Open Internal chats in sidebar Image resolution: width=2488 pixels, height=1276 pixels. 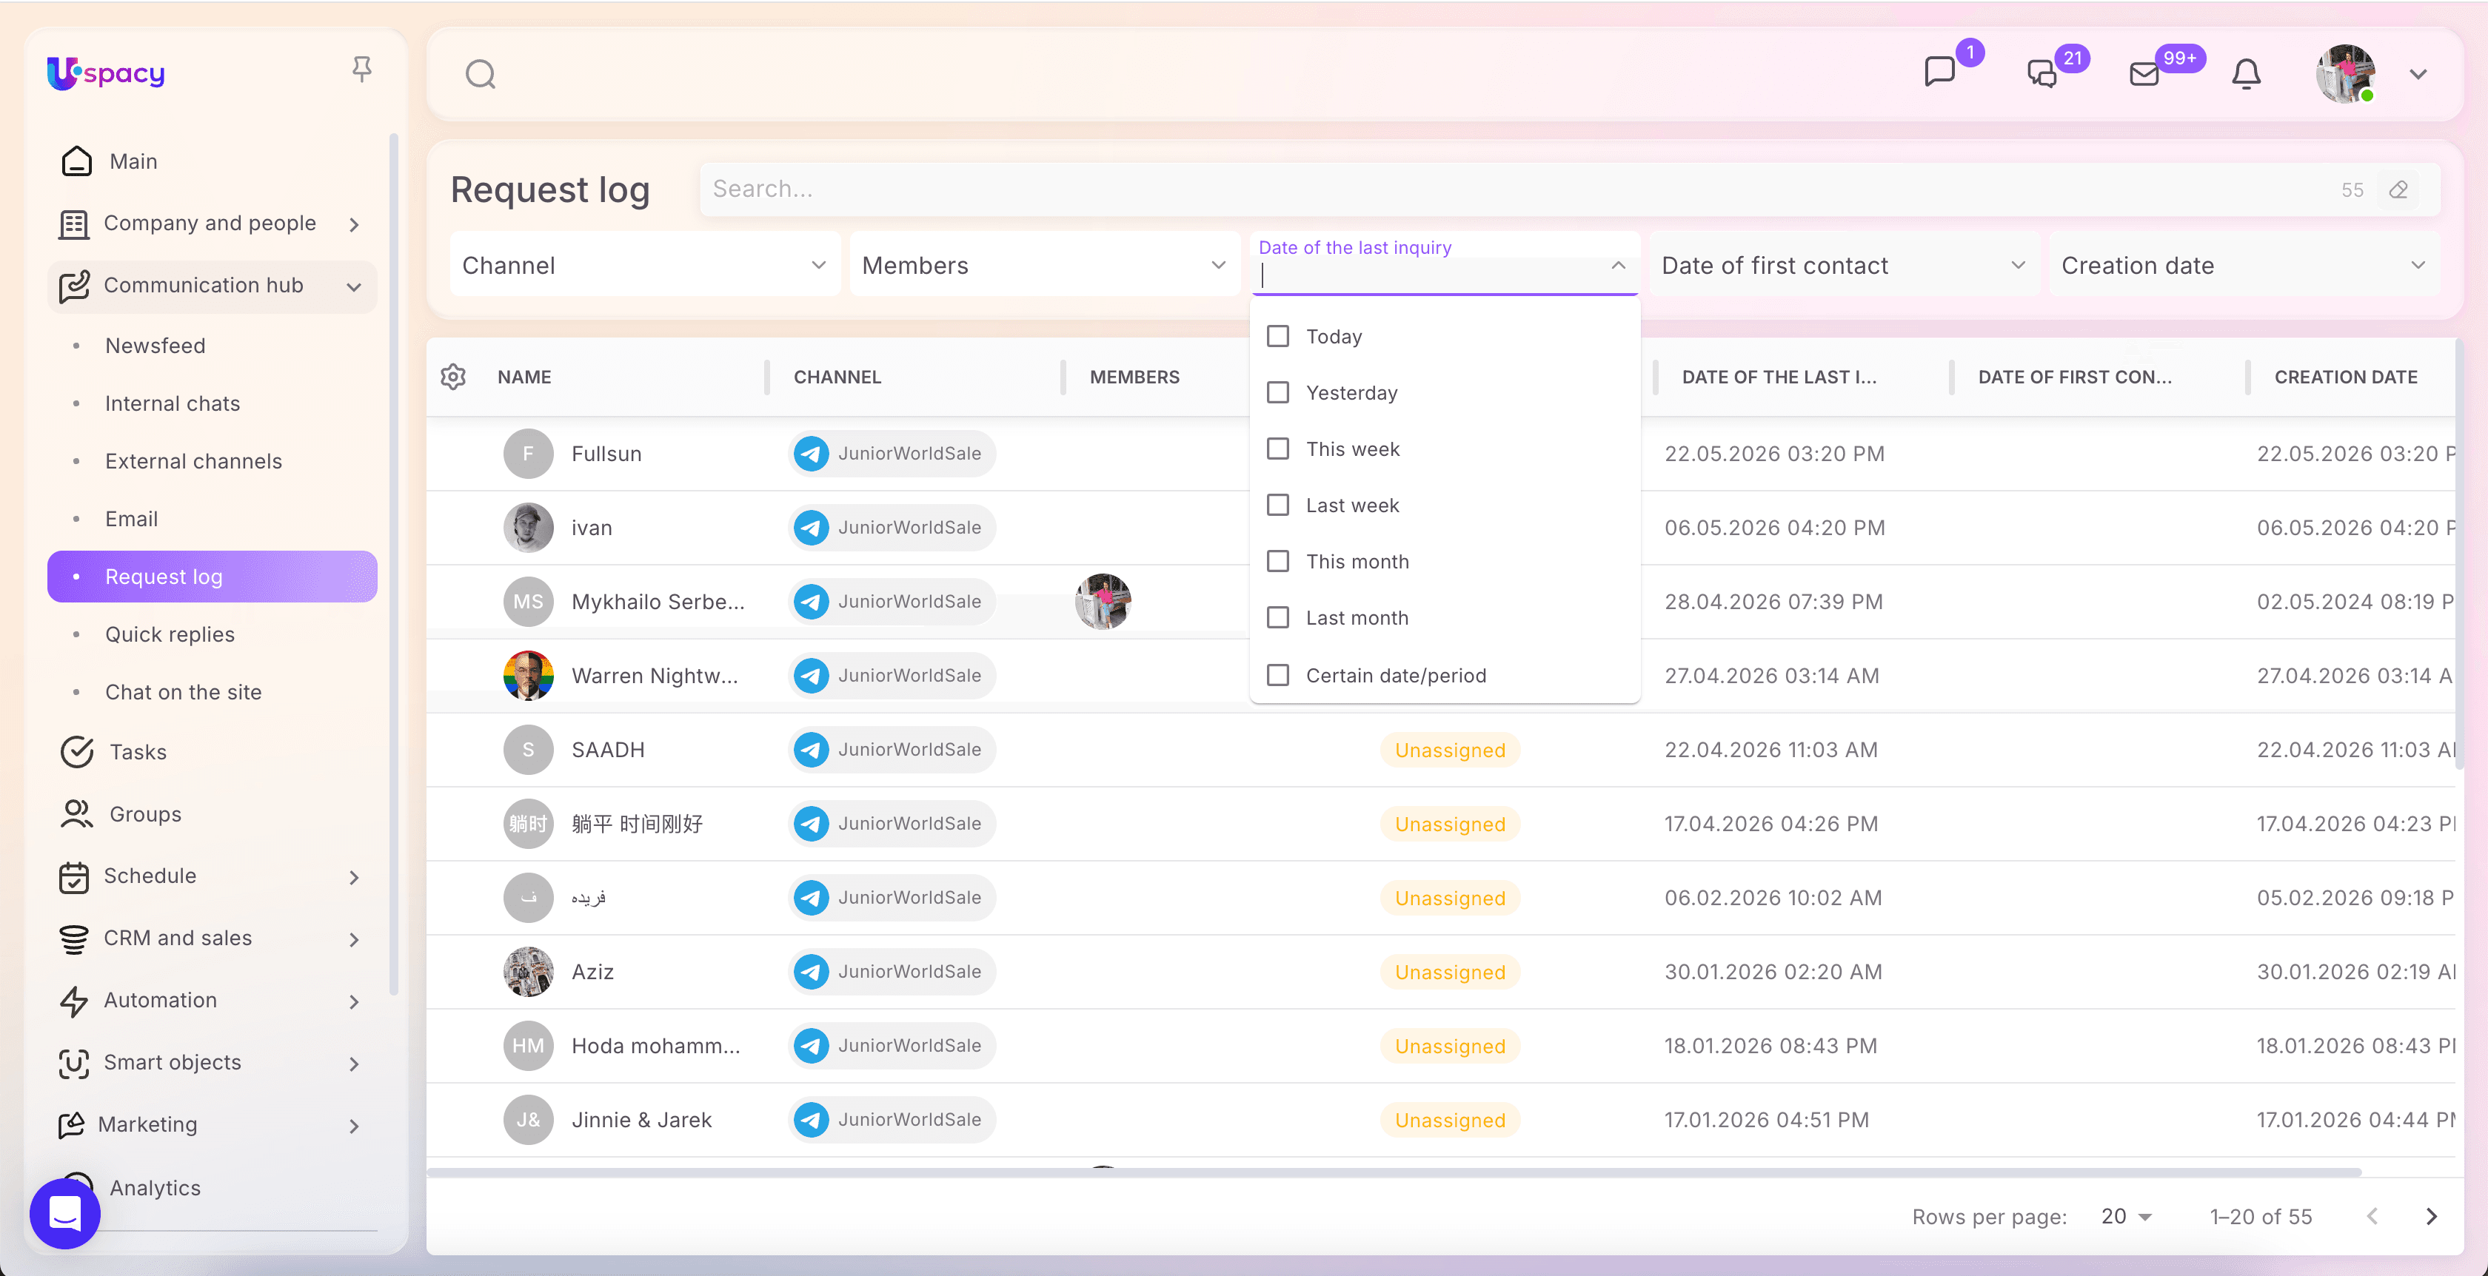pyautogui.click(x=172, y=403)
